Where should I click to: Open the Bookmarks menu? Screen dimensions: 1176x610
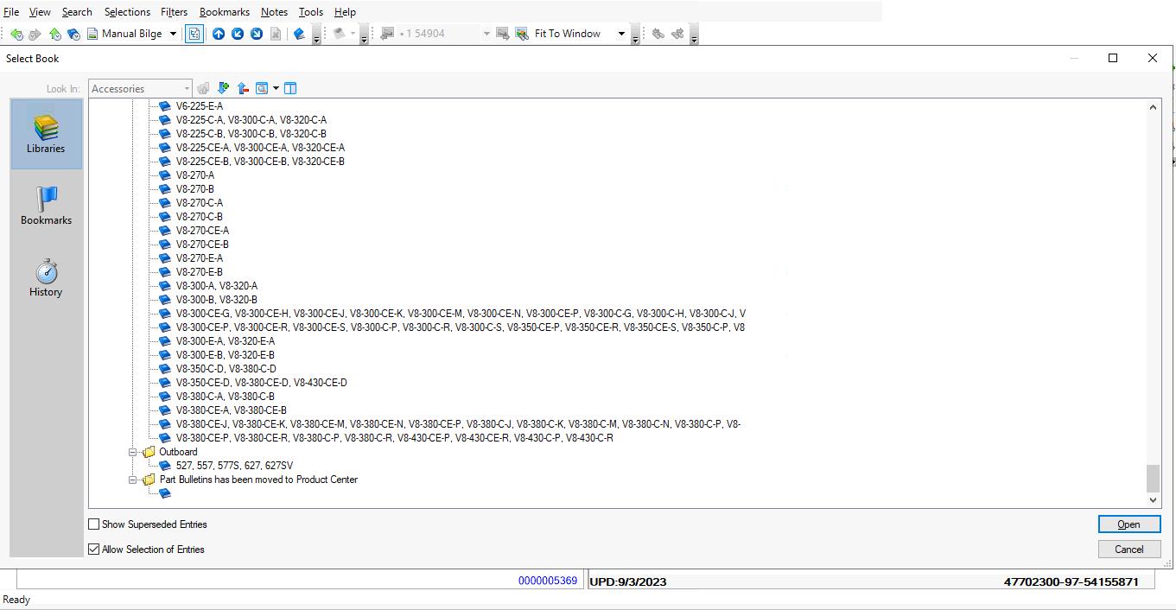click(x=224, y=12)
